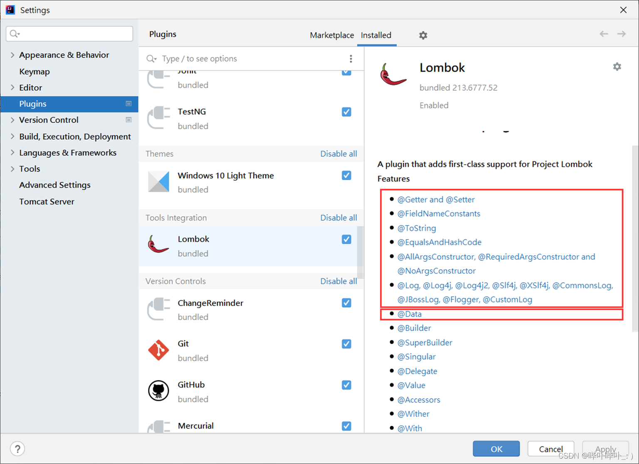
Task: Expand Languages & Frameworks node
Action: pyautogui.click(x=12, y=152)
